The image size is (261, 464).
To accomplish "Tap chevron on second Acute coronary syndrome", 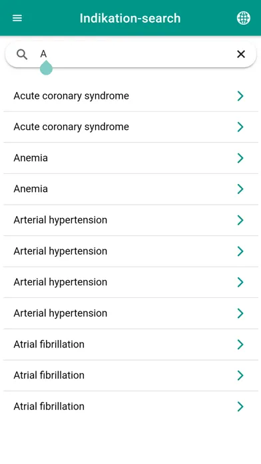I will pyautogui.click(x=240, y=127).
